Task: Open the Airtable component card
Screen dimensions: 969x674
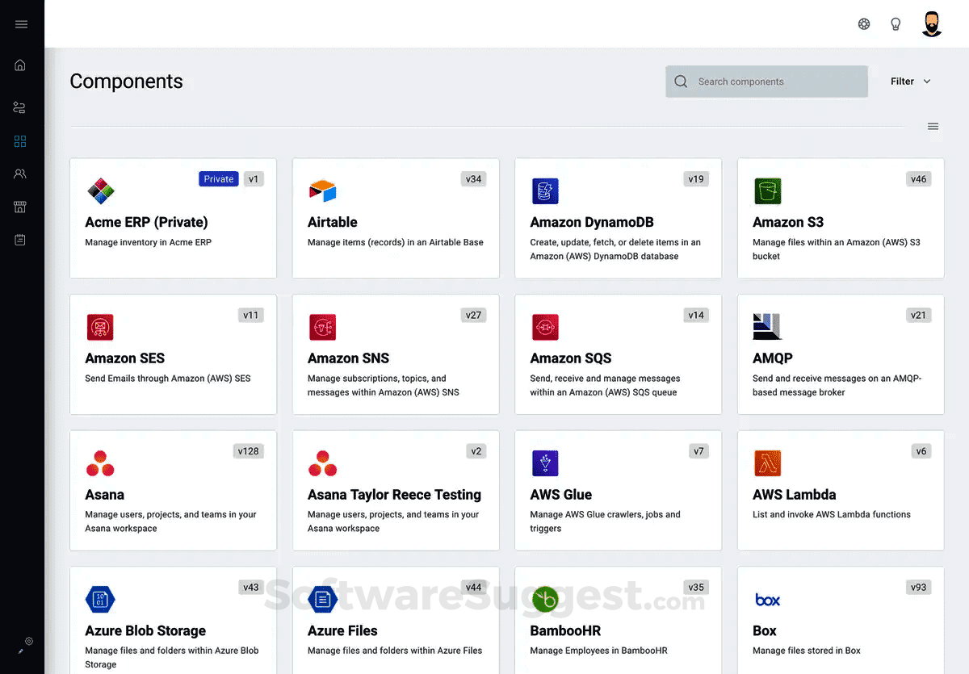Action: [x=396, y=218]
